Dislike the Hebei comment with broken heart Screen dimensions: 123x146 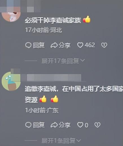[104, 45]
